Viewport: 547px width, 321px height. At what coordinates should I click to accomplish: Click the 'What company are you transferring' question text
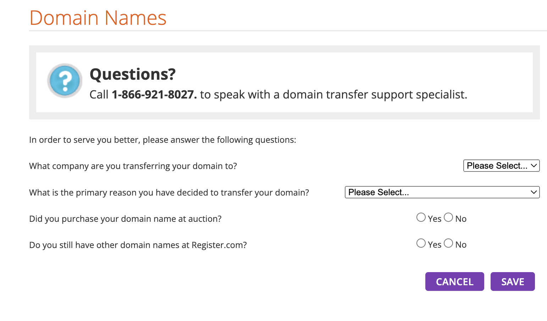click(133, 166)
